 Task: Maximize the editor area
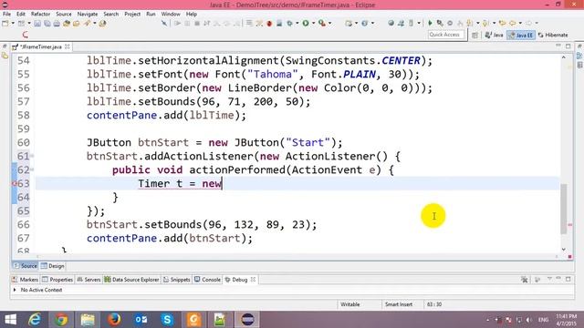pos(568,46)
